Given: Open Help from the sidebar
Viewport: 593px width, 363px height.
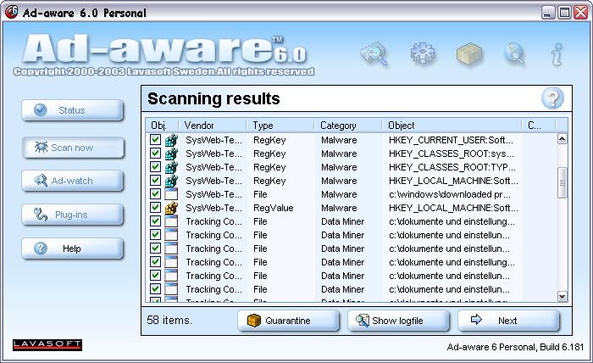Looking at the screenshot, I should (x=73, y=249).
